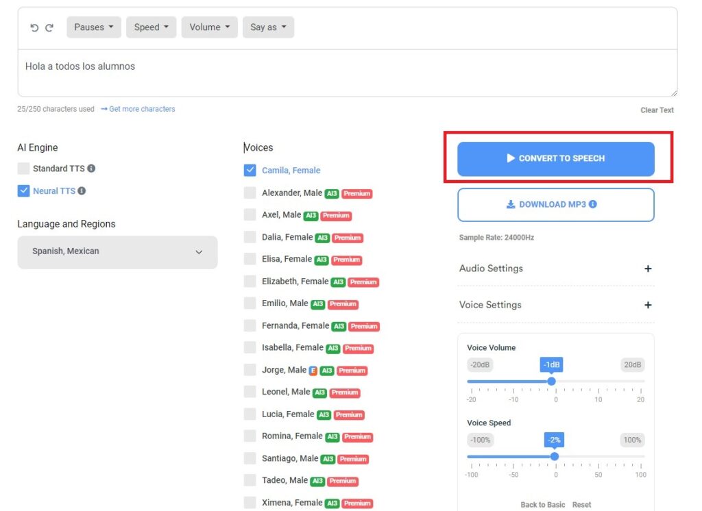This screenshot has height=511, width=702.
Task: Open the Spanish, Mexican language dropdown
Action: coord(117,252)
